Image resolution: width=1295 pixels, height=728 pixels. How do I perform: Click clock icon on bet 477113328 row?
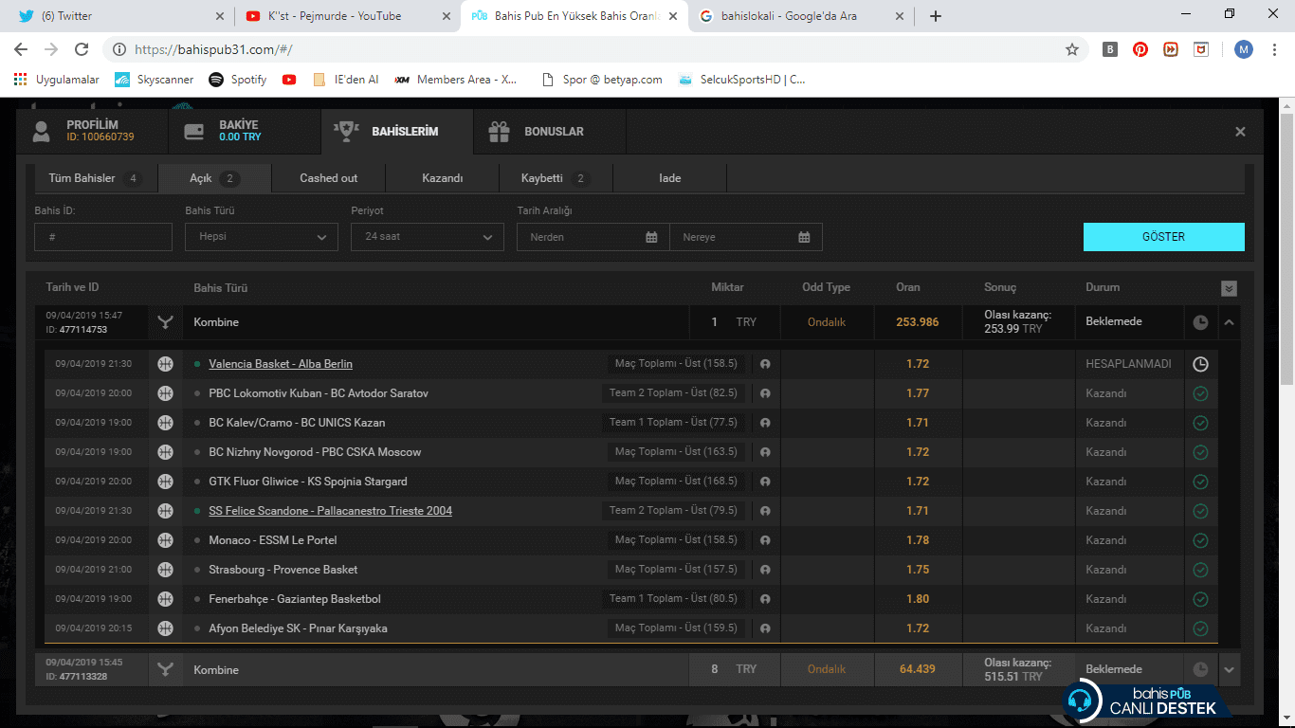click(x=1200, y=669)
